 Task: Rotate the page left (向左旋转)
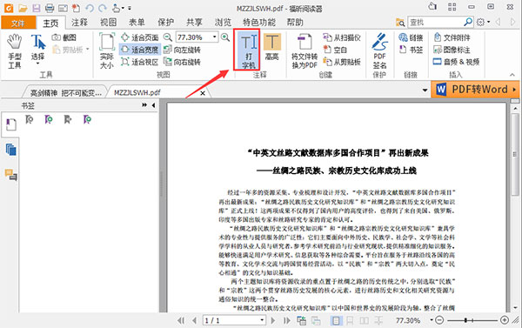click(182, 50)
